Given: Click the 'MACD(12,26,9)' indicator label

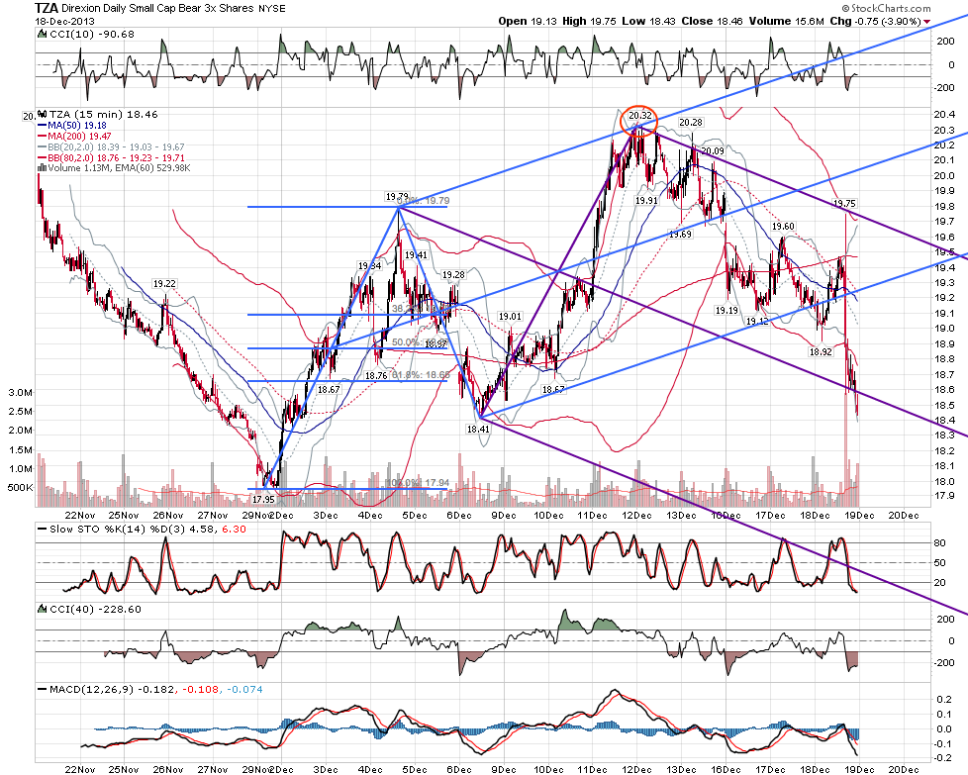Looking at the screenshot, I should [92, 689].
